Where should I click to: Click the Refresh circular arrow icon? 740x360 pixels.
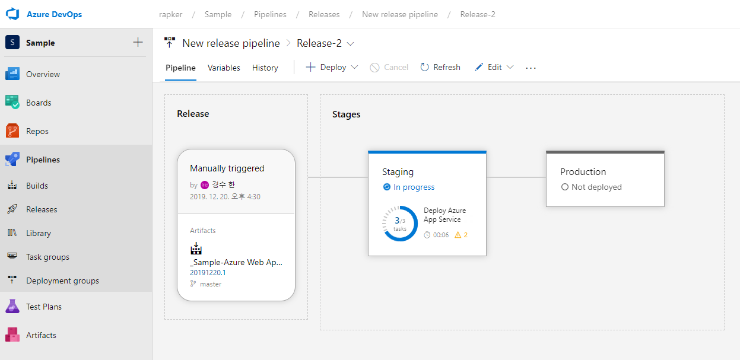[424, 67]
